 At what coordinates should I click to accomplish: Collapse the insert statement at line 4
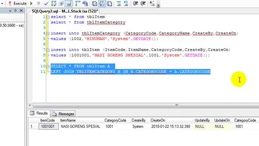(48, 33)
